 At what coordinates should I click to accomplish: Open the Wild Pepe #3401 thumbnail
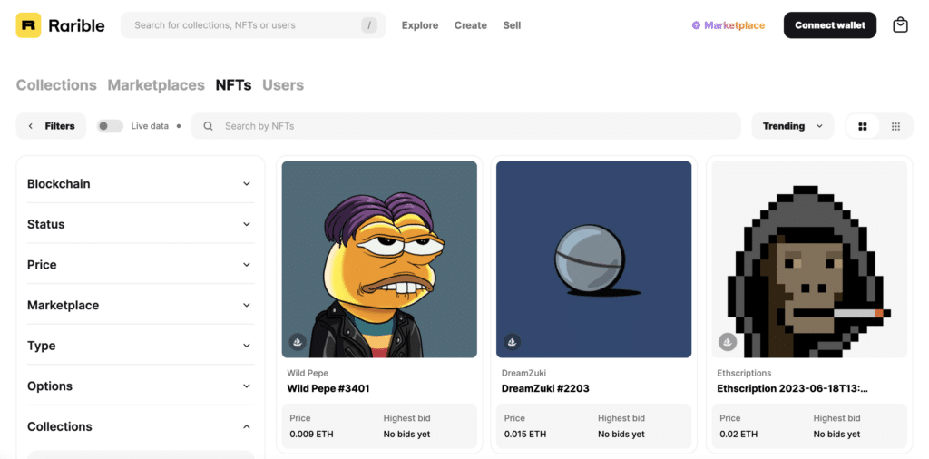point(379,259)
